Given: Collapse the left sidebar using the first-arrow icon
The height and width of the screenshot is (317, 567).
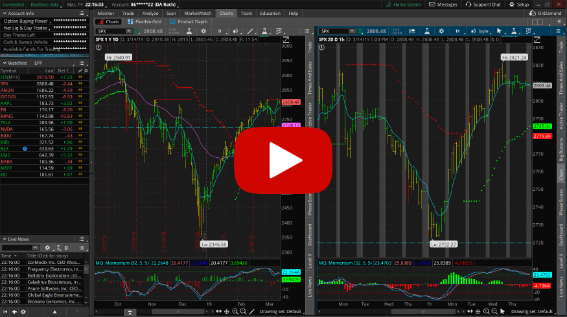Looking at the screenshot, I should pyautogui.click(x=5, y=312).
